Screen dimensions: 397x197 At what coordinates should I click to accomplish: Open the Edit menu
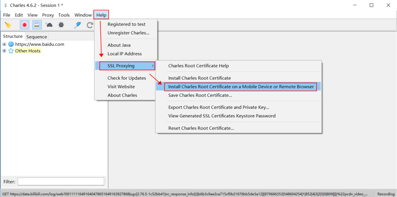(x=19, y=15)
